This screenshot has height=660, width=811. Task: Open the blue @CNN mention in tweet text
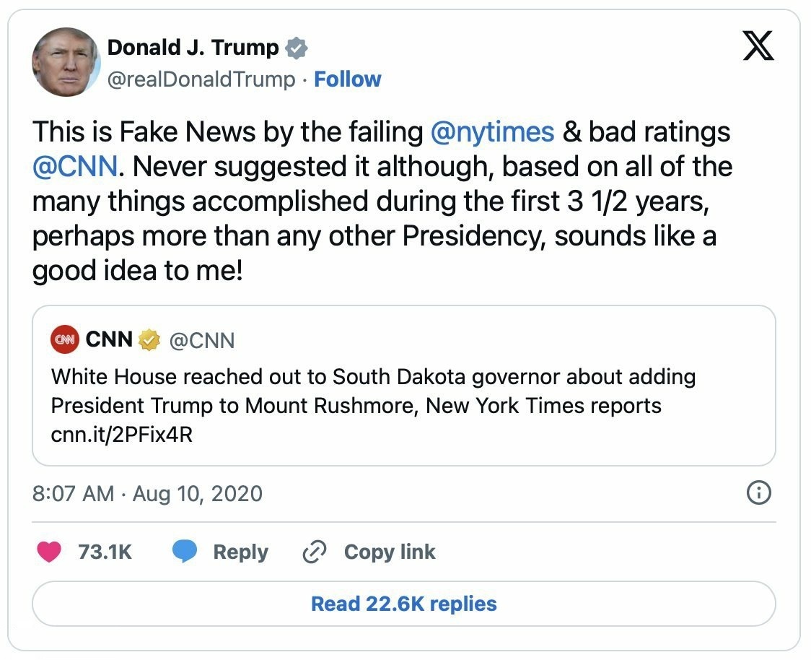pyautogui.click(x=75, y=167)
